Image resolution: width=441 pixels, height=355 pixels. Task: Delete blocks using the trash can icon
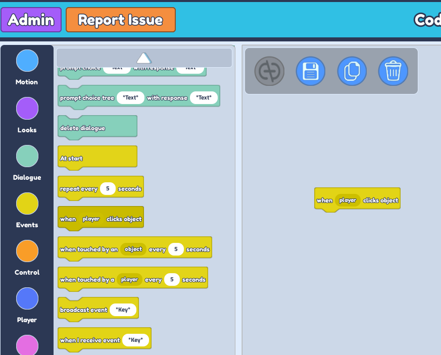(393, 71)
